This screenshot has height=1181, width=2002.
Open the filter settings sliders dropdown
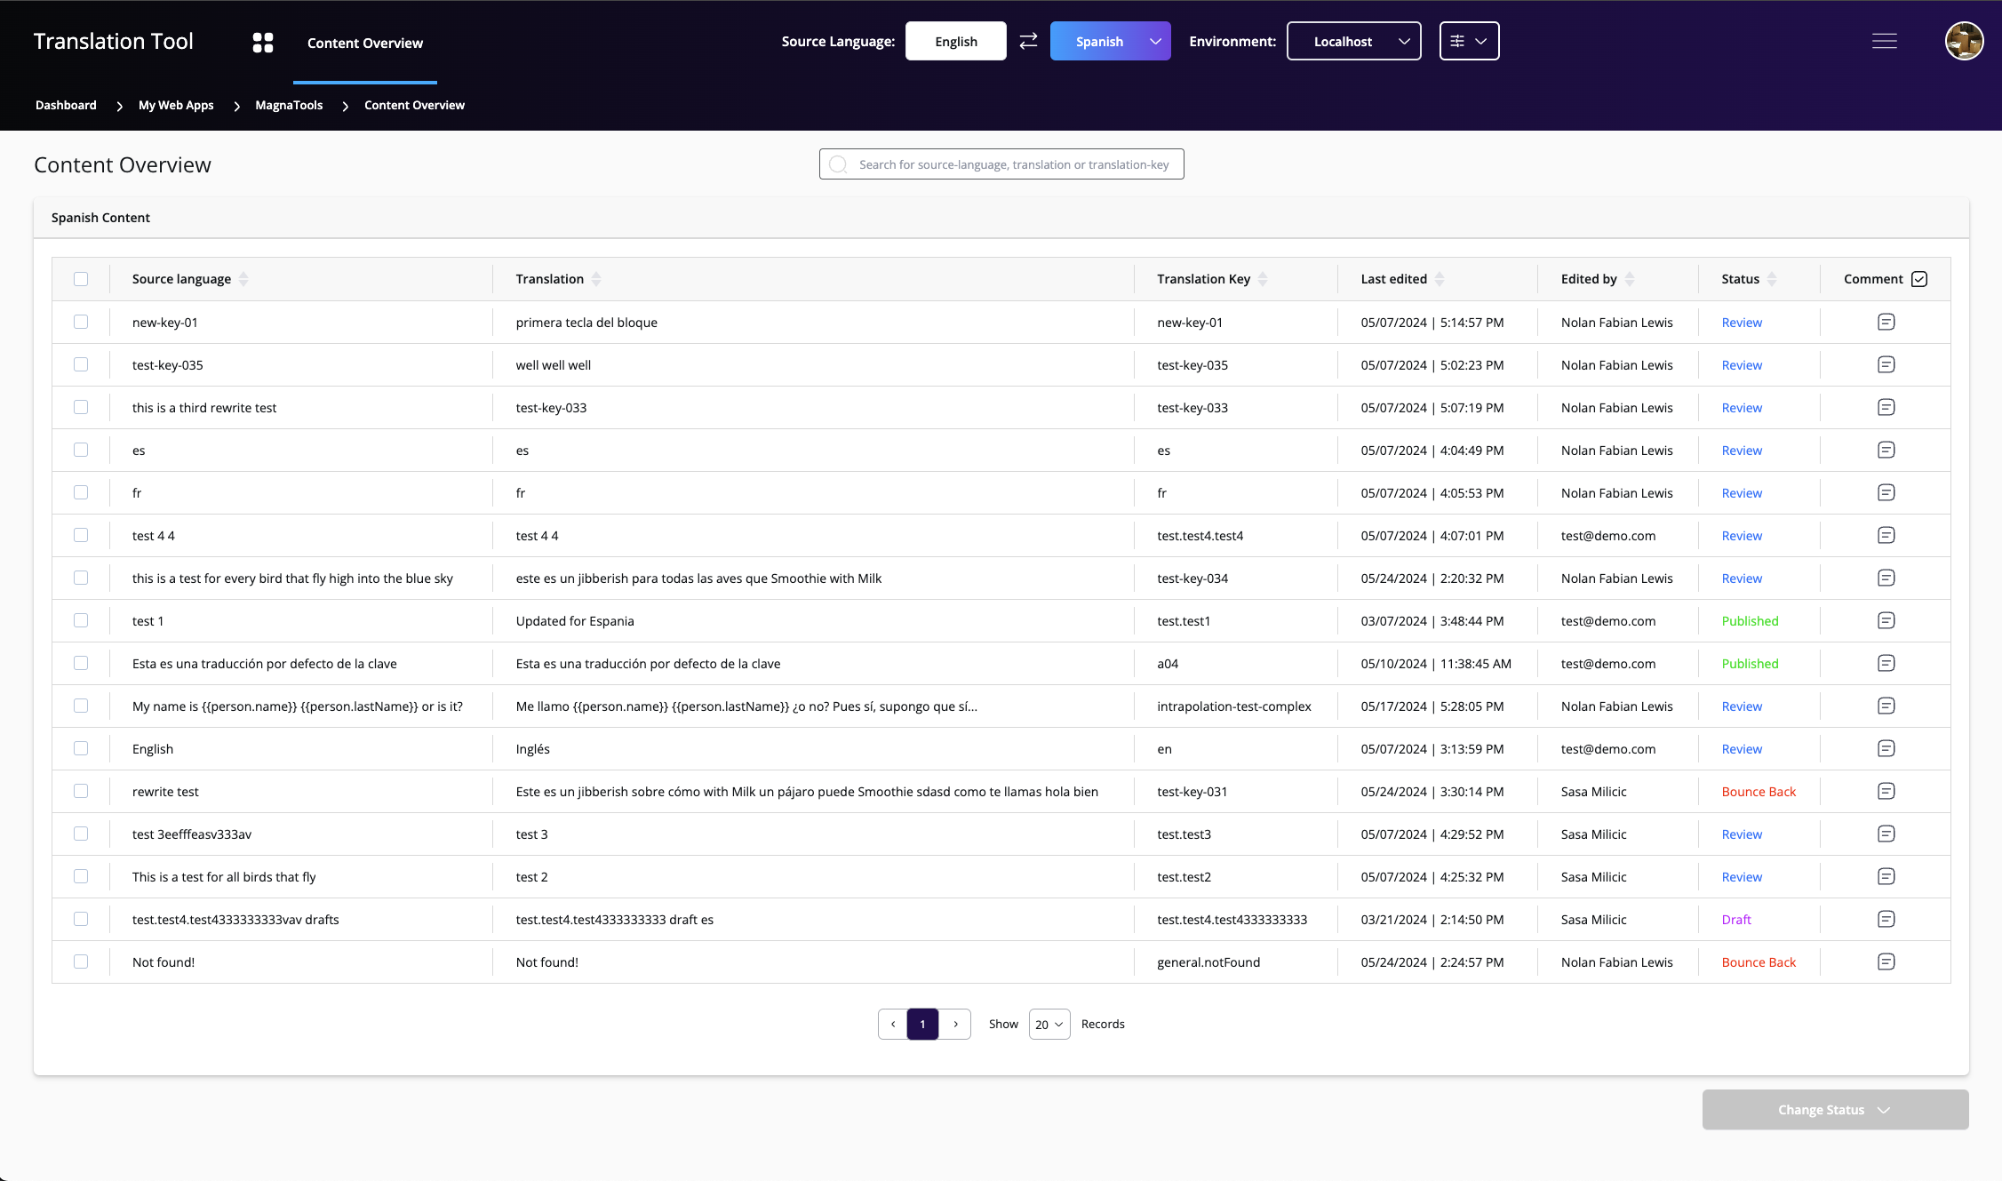point(1469,41)
